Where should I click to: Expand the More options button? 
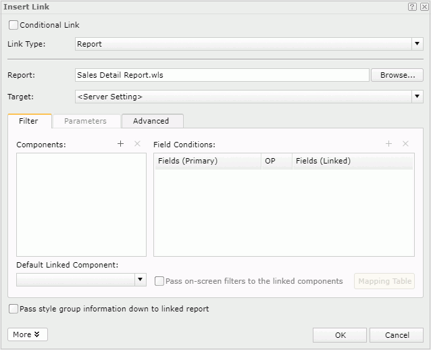click(x=28, y=334)
